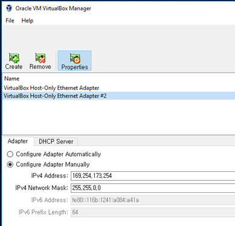The image size is (235, 226).
Task: Select VirtualBox Host-Only Ethernet Adapter row
Action: [x=118, y=88]
